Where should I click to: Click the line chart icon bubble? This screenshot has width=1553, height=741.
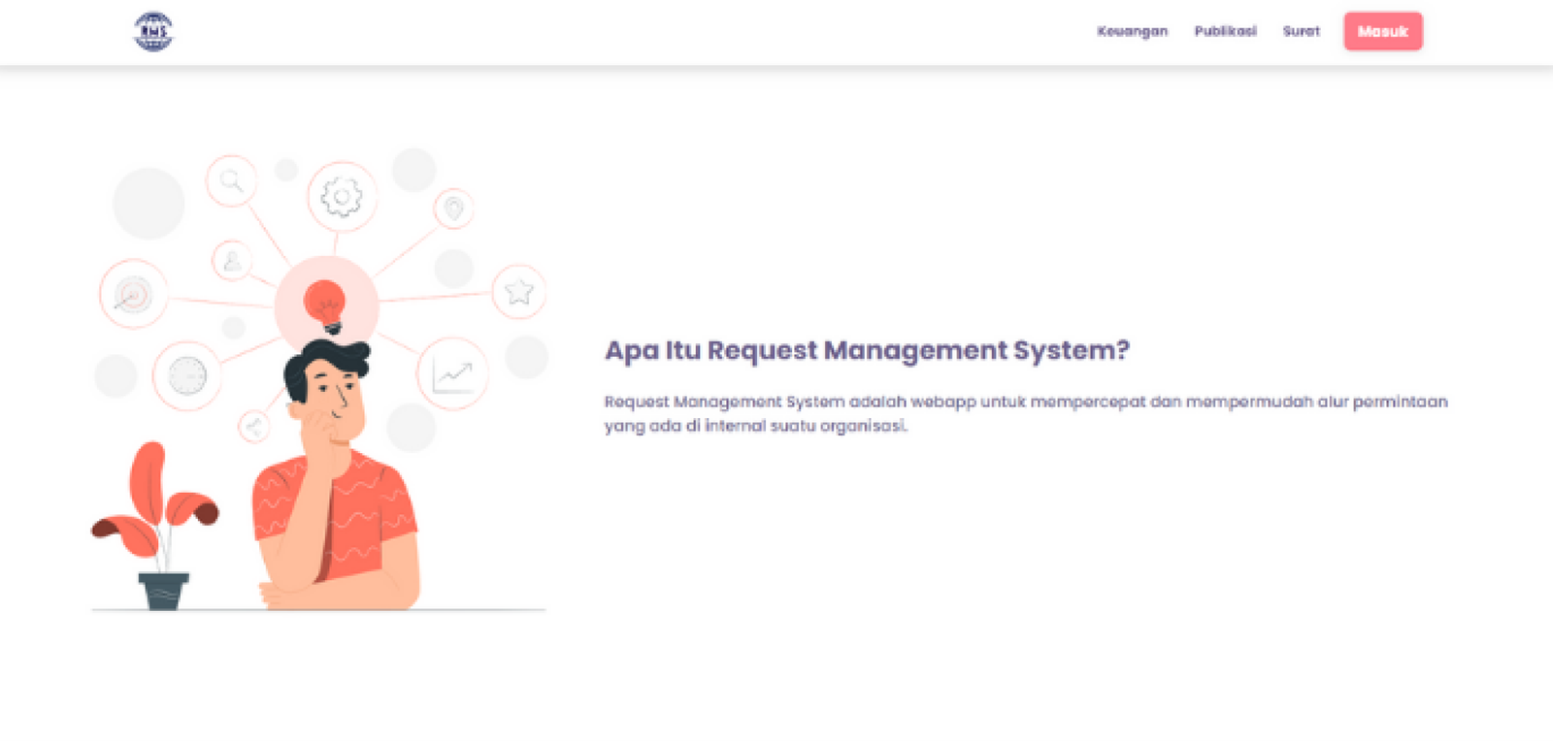click(452, 374)
